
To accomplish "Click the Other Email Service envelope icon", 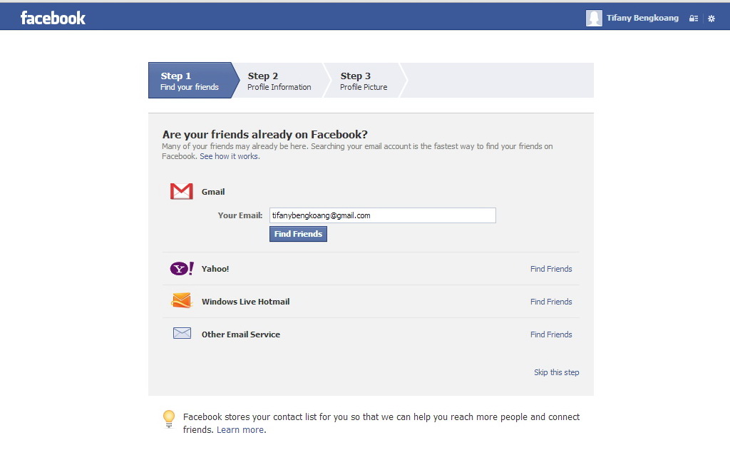I will coord(182,333).
